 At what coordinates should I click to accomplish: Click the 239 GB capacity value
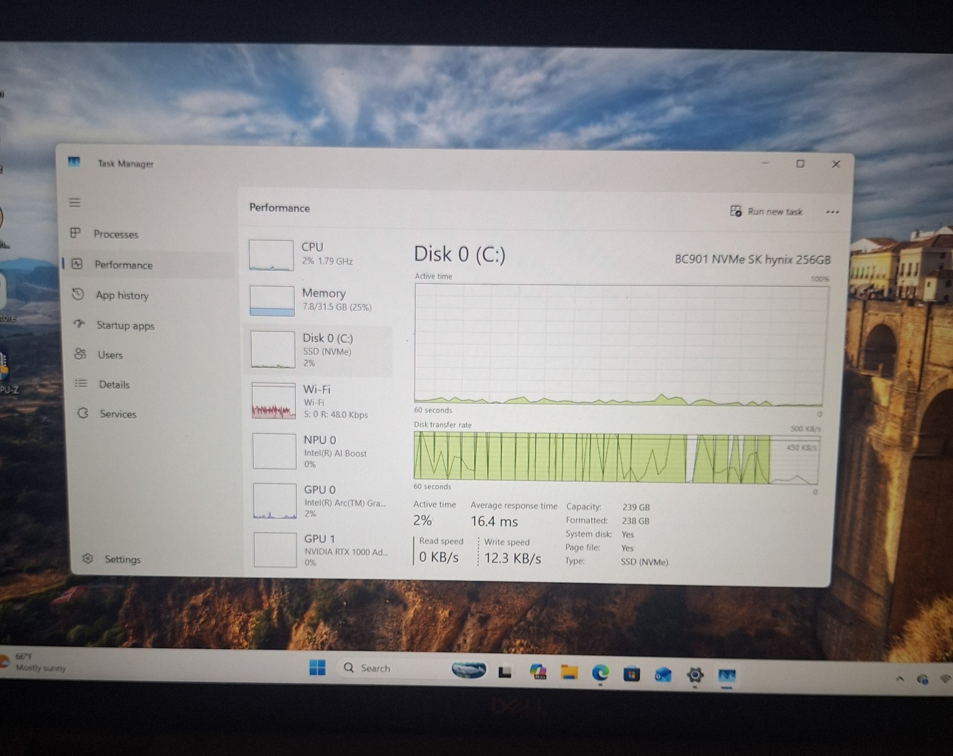(636, 507)
